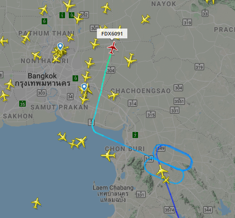235x218 pixels.
Task: Open the blue airport pin above Nonthaburi
Action: 60,46
